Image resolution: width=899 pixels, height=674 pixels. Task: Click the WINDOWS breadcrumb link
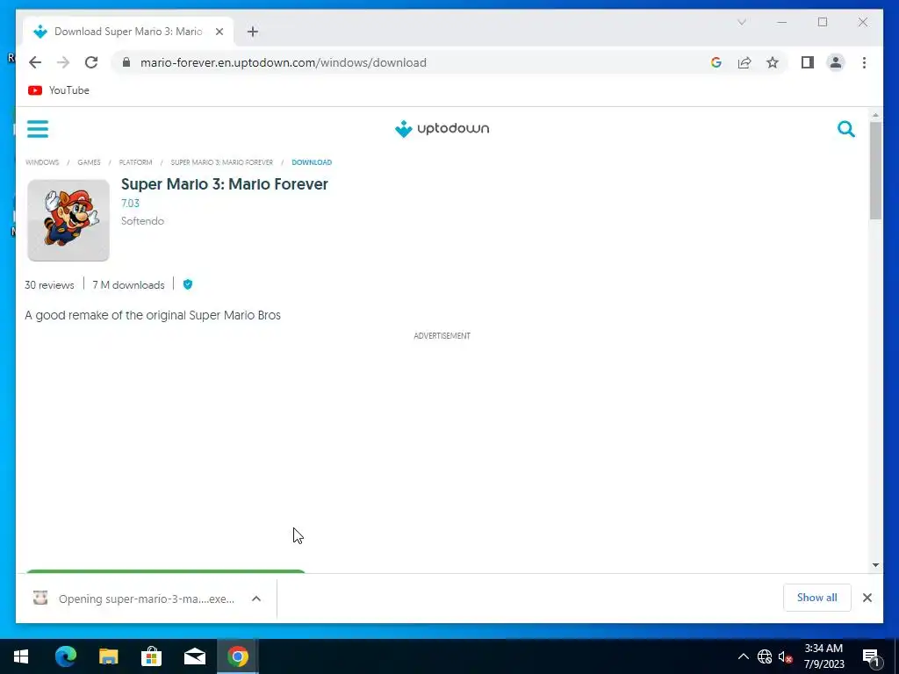(x=42, y=162)
